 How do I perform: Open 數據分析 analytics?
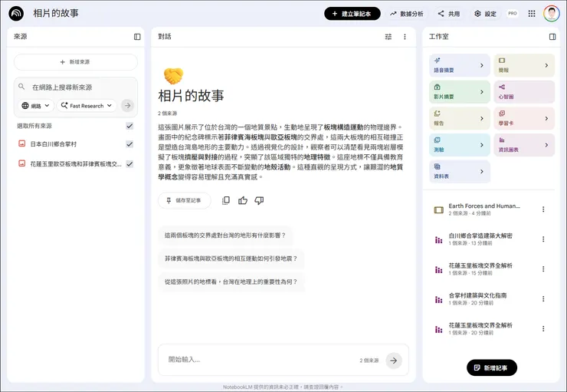(x=406, y=14)
